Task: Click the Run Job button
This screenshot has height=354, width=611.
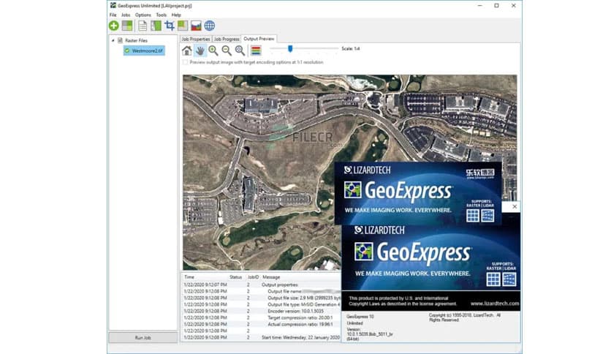Action: [143, 338]
